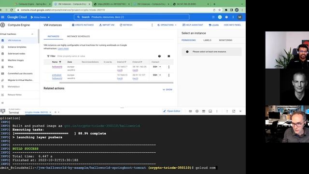Switch to the Instances tab
Screen dimensions: 309x174
[53, 36]
